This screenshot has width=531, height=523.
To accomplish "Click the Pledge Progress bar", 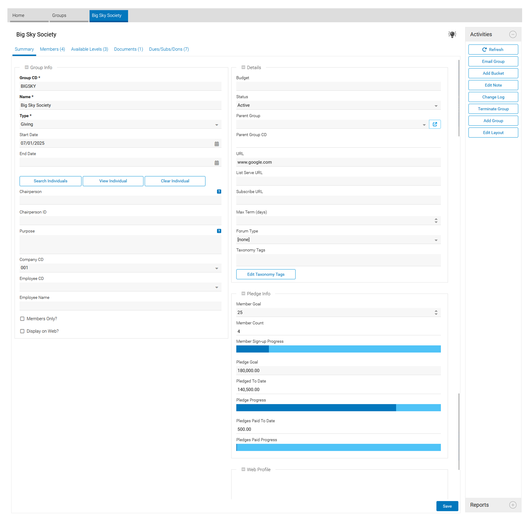I will tap(338, 408).
